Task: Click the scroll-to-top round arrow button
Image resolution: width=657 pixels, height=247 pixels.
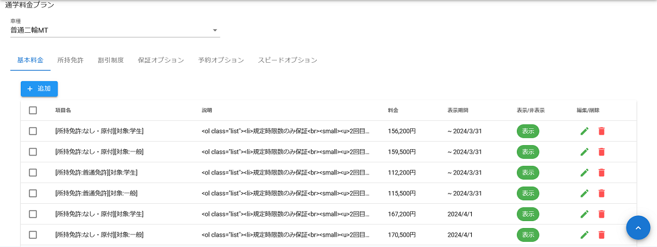Action: pos(638,227)
